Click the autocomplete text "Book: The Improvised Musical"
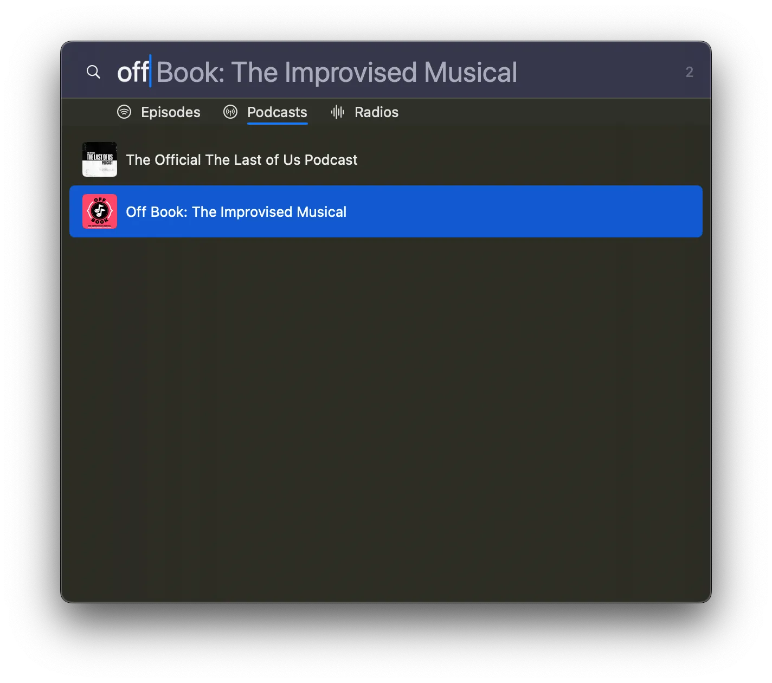The width and height of the screenshot is (772, 683). [337, 73]
